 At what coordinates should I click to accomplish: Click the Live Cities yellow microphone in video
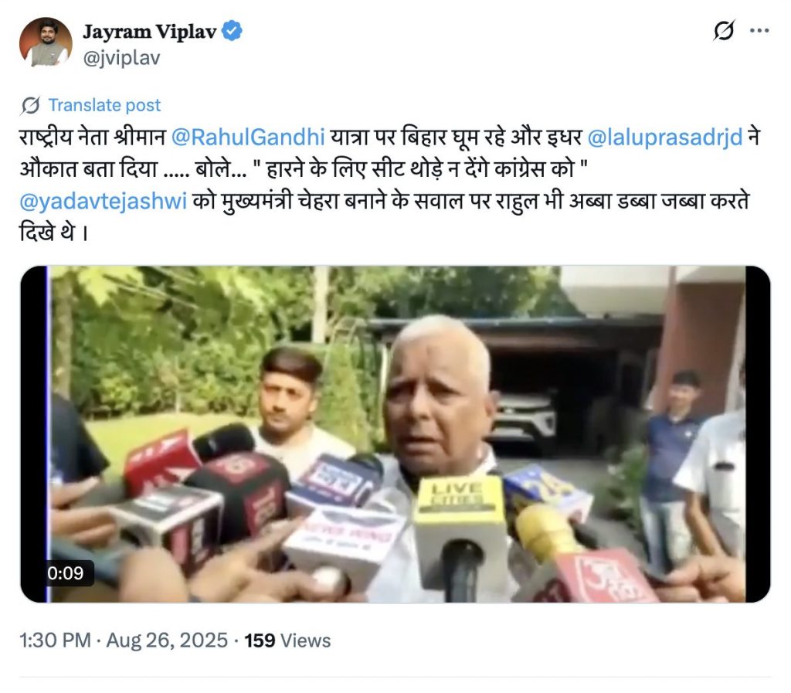[459, 535]
